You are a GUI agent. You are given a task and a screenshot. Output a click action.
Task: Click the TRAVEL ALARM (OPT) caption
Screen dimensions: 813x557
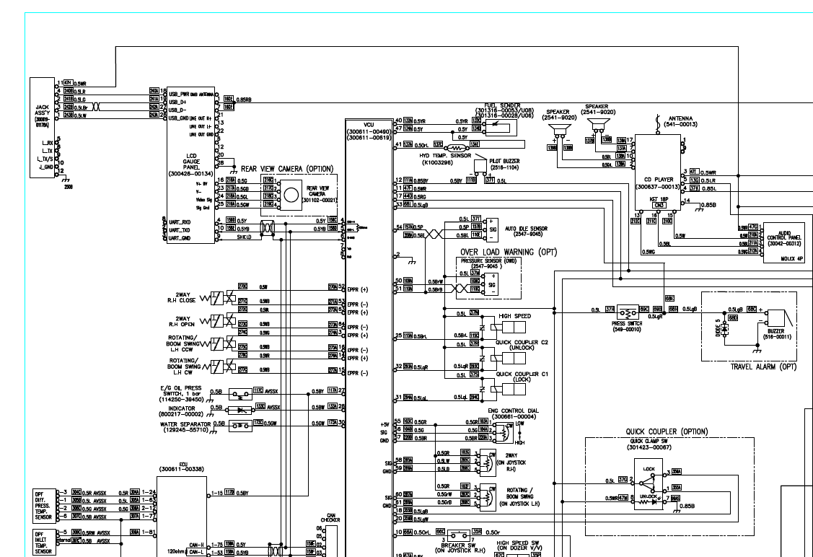click(763, 367)
